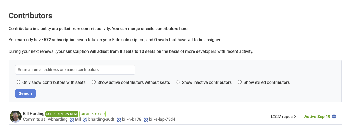Click the SUBSCRIPTION SEAT badge
Viewport: 345px width, 125px height.
coord(62,114)
